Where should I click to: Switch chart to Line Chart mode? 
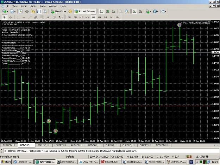click(x=114, y=12)
